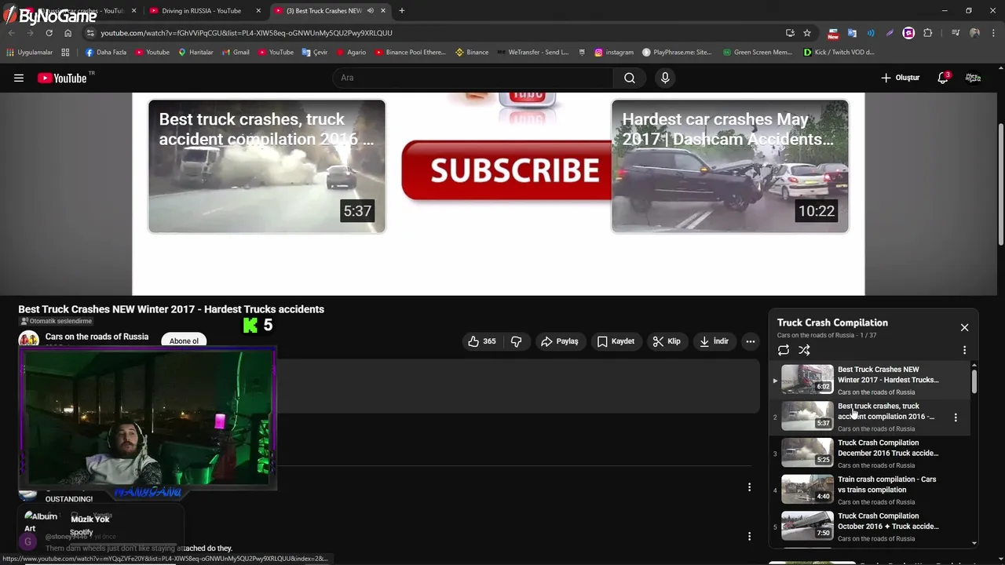
Task: Open the Gmail bookmark
Action: 236,53
